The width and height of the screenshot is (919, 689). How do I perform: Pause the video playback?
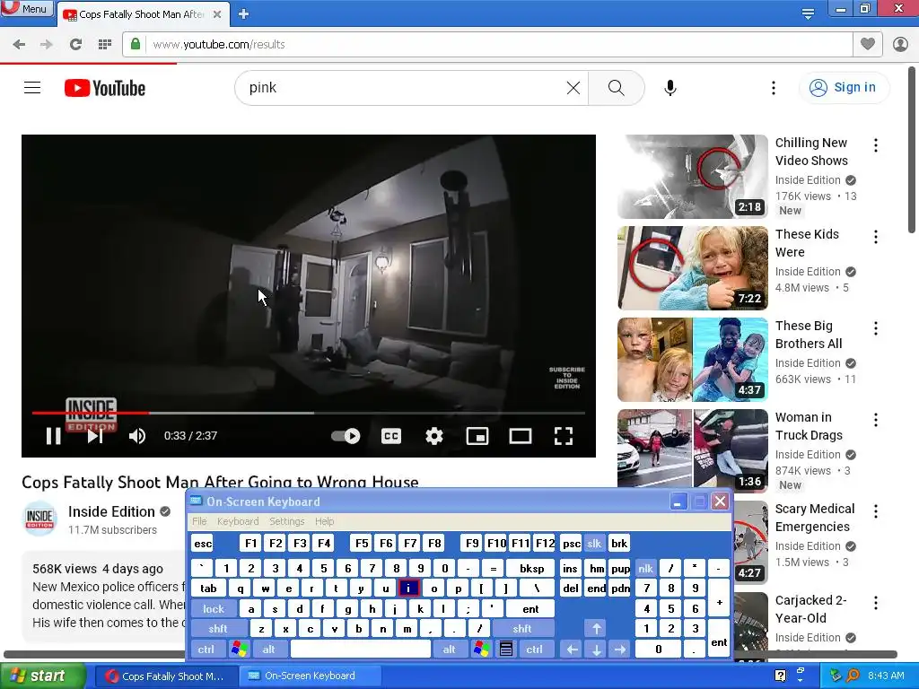click(53, 436)
